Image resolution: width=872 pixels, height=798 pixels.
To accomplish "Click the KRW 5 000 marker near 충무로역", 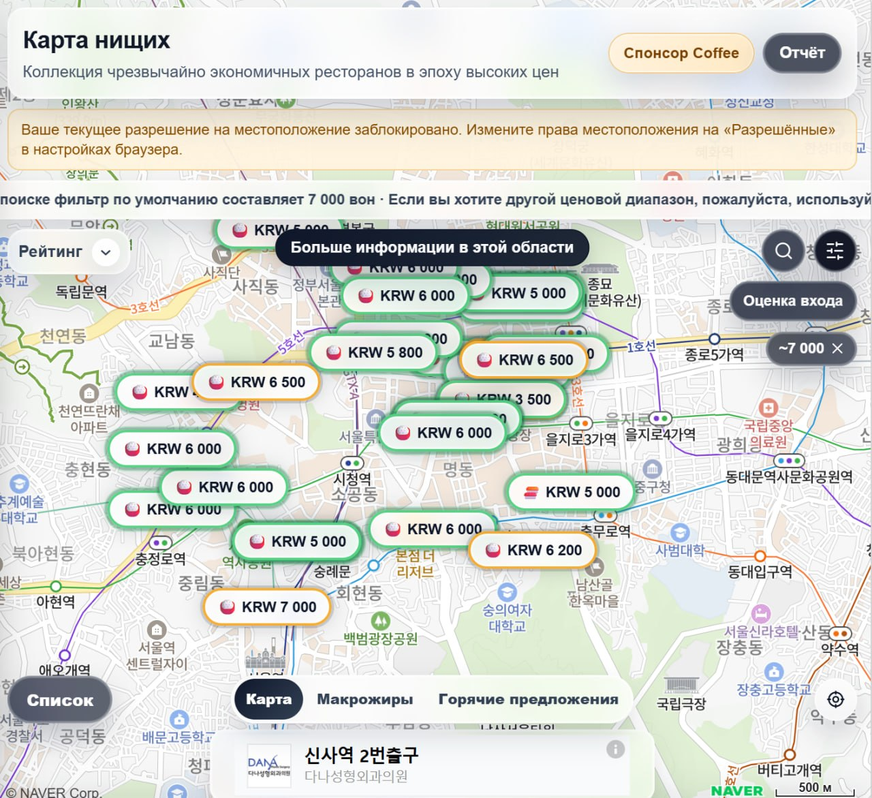I will pyautogui.click(x=571, y=493).
